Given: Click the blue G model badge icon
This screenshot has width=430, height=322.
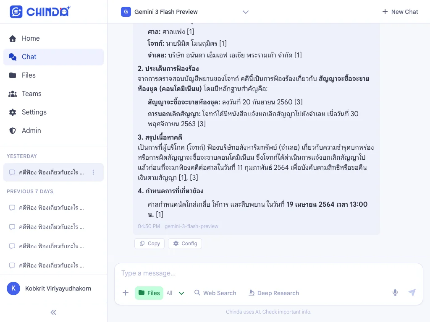Looking at the screenshot, I should [x=126, y=12].
